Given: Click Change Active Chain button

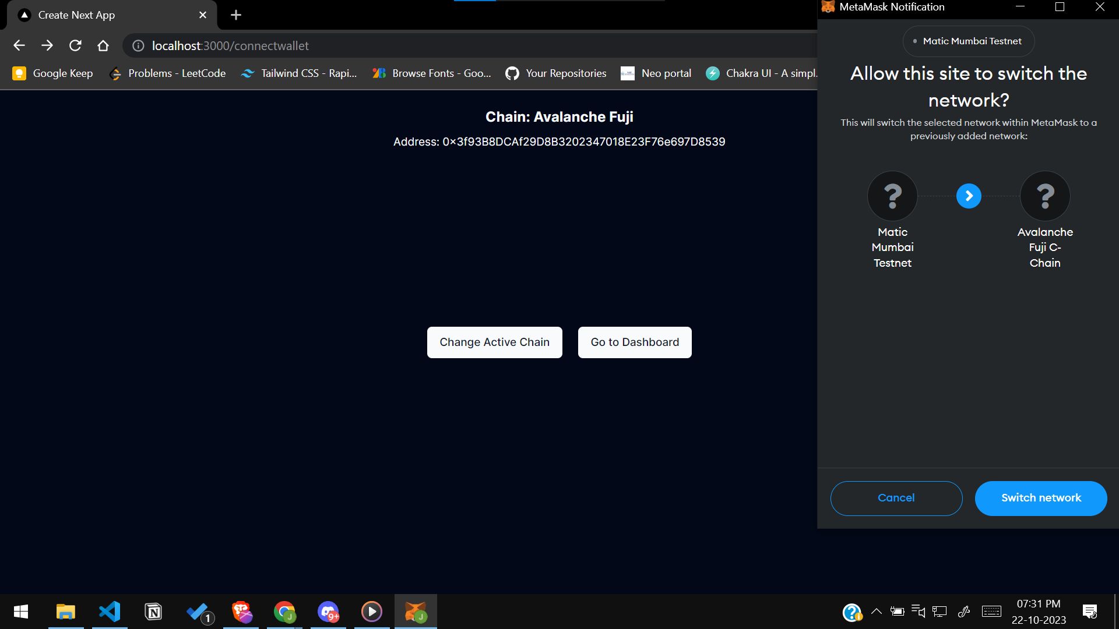Looking at the screenshot, I should coord(494,342).
